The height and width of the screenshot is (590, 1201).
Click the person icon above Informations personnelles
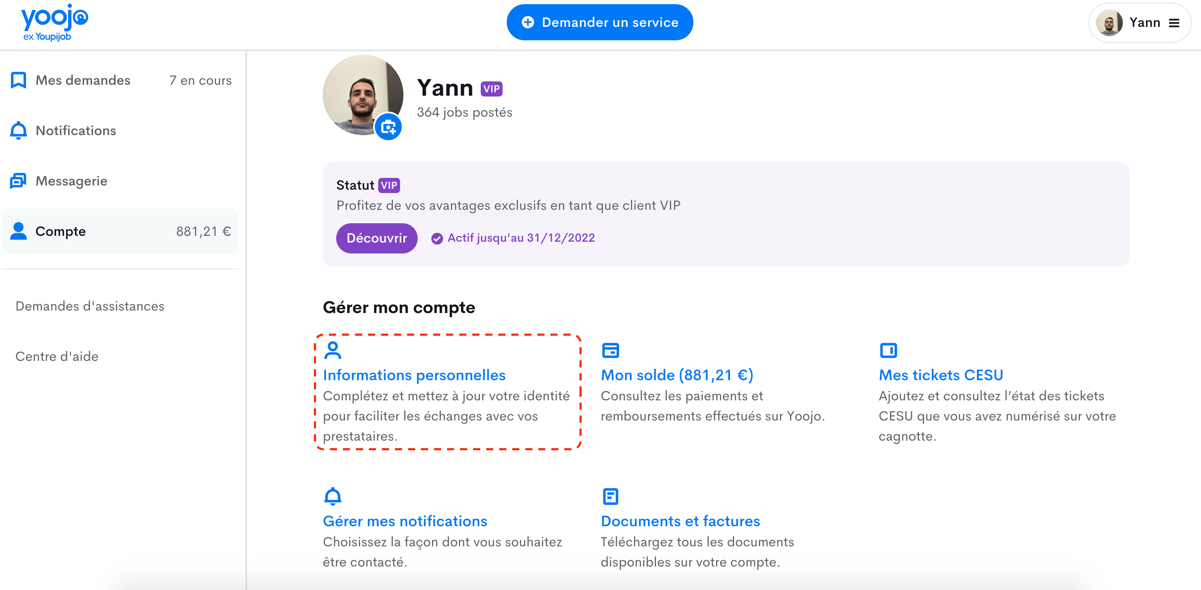[x=332, y=350]
